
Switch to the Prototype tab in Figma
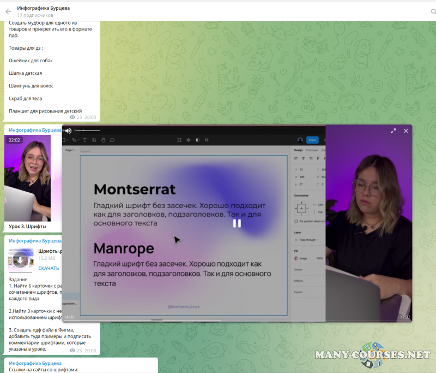pyautogui.click(x=312, y=150)
